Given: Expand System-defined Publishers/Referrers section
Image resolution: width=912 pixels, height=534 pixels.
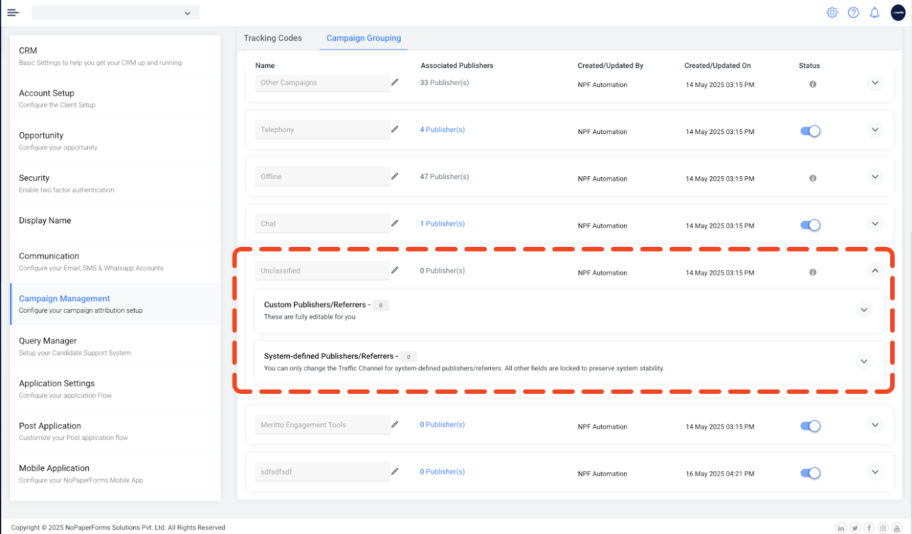Looking at the screenshot, I should pos(864,361).
